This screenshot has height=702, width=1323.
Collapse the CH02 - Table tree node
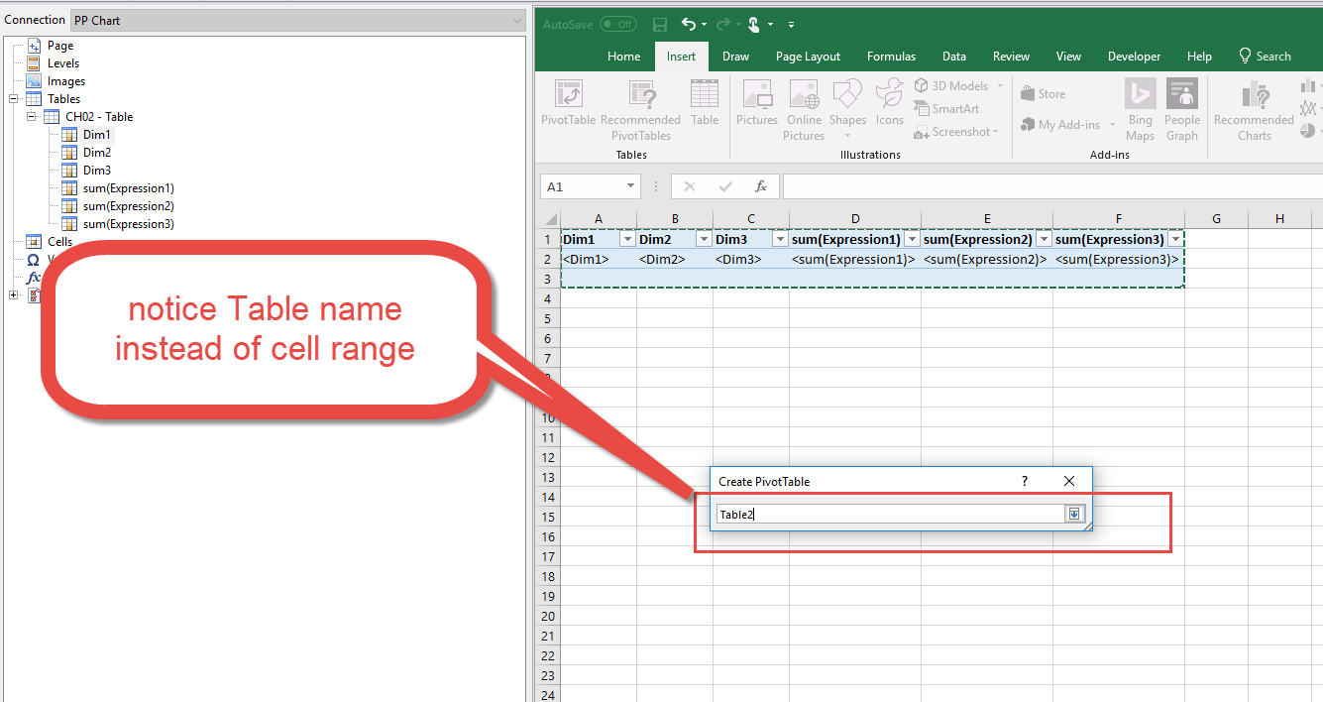(32, 117)
